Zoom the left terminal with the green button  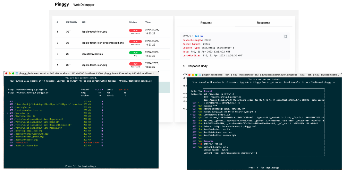point(13,73)
